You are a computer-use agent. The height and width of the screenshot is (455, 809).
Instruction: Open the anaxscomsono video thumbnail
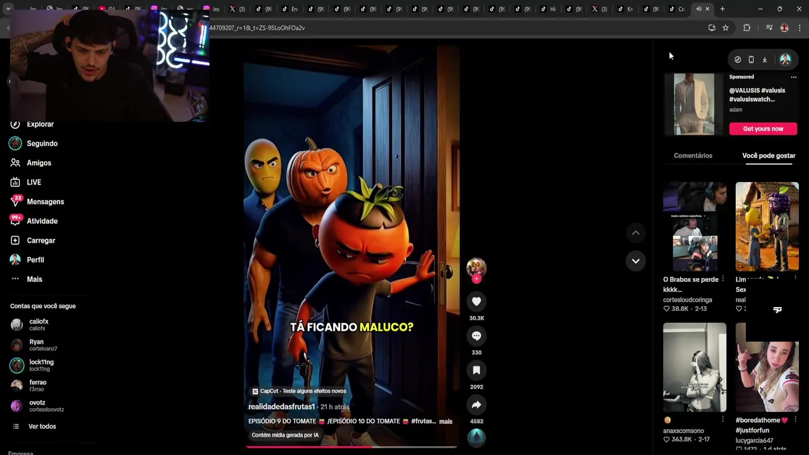(695, 367)
